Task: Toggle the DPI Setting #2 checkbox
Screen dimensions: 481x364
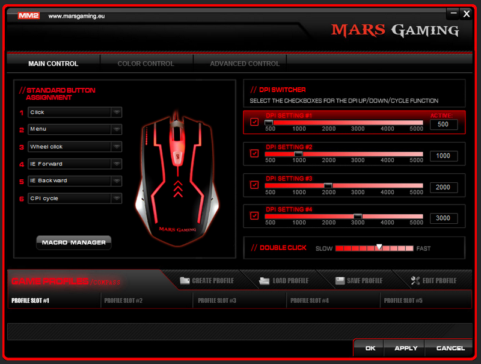Action: pos(254,153)
